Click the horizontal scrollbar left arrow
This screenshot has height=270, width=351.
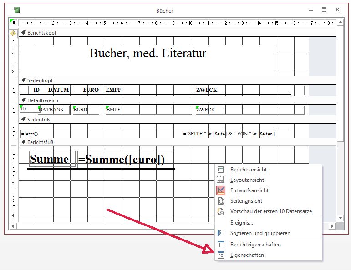point(13,226)
